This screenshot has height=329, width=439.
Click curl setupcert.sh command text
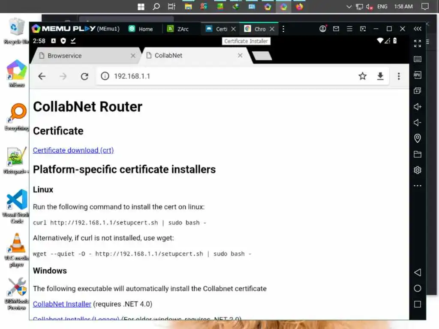coord(120,223)
